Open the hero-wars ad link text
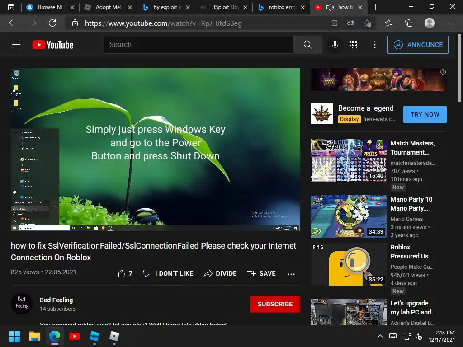The width and height of the screenshot is (463, 347). point(379,119)
